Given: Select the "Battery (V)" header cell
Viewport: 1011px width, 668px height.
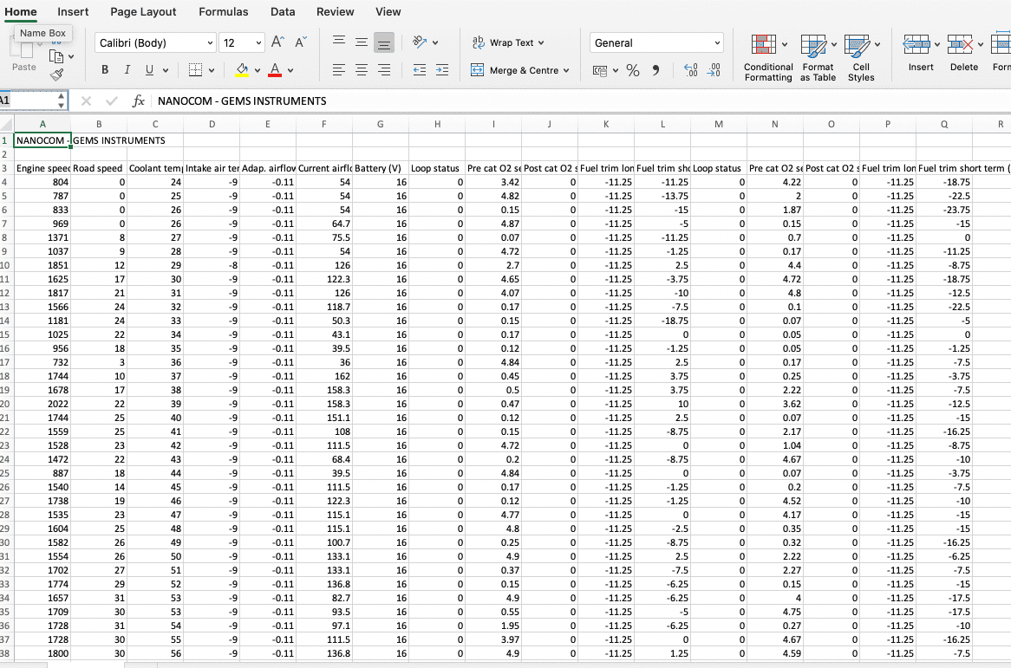Looking at the screenshot, I should pos(381,168).
